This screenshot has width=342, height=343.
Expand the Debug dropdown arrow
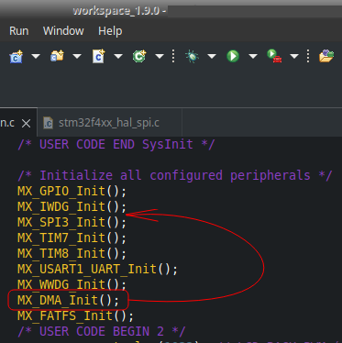pos(212,56)
